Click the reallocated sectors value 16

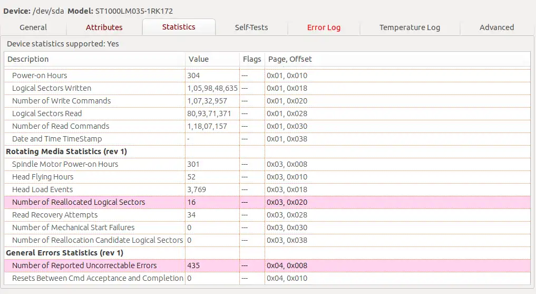[x=191, y=202]
